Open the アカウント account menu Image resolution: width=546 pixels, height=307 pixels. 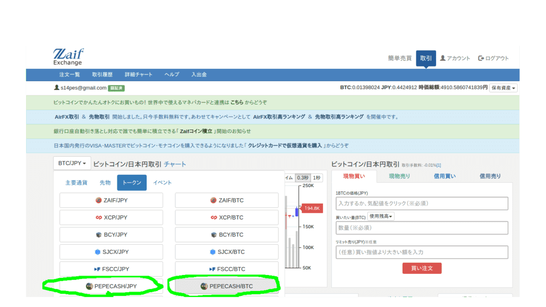[455, 58]
